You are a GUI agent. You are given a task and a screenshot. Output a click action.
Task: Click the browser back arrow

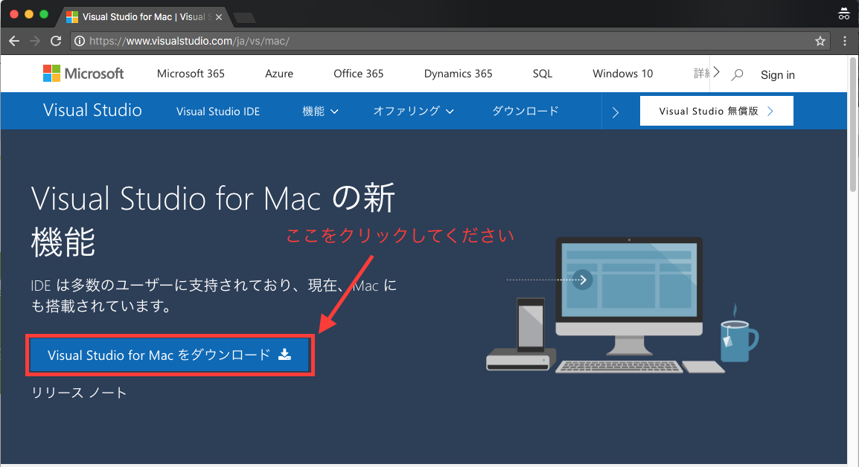point(13,41)
